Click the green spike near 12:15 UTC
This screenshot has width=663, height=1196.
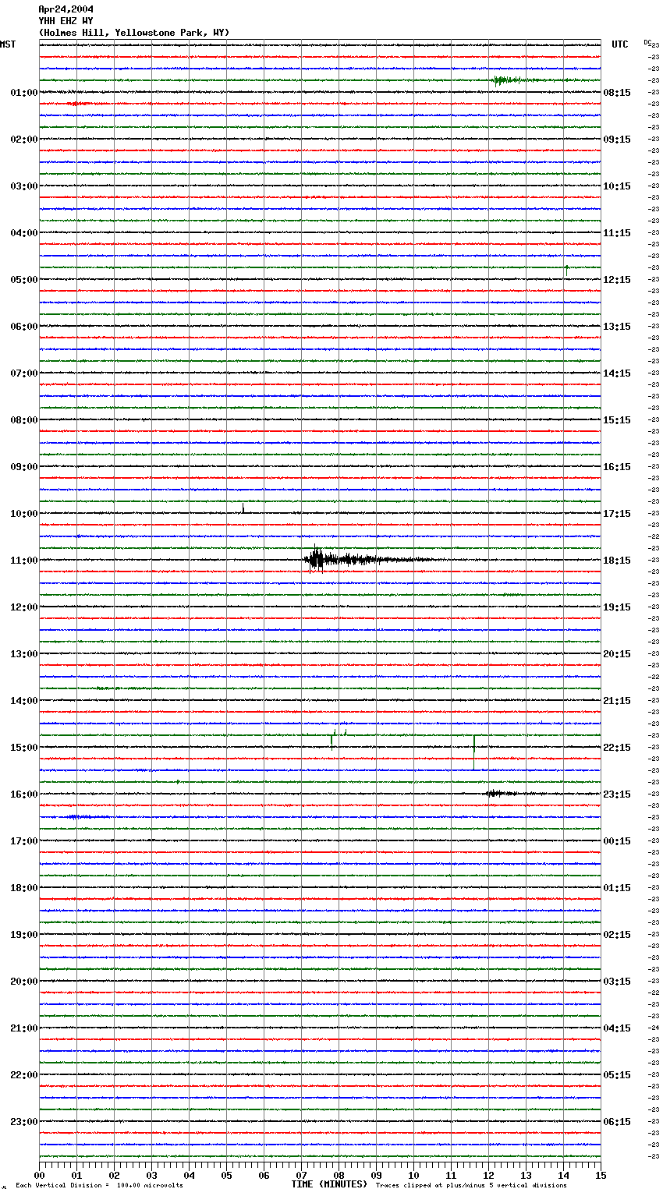click(566, 270)
